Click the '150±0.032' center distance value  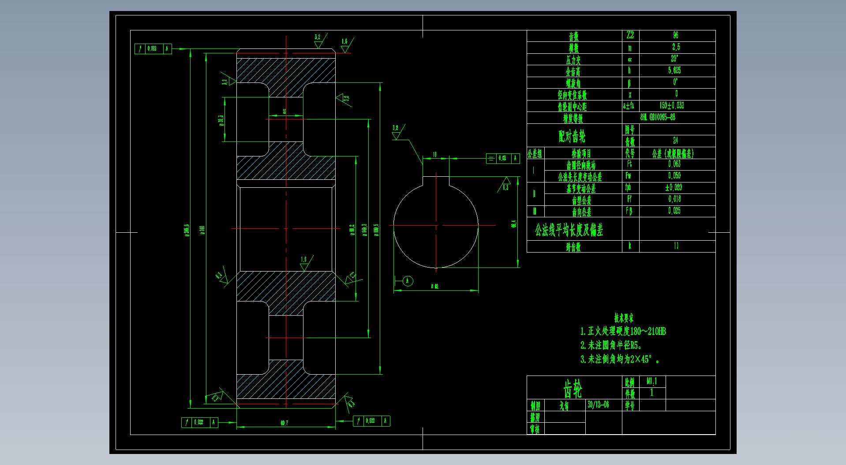coord(672,105)
